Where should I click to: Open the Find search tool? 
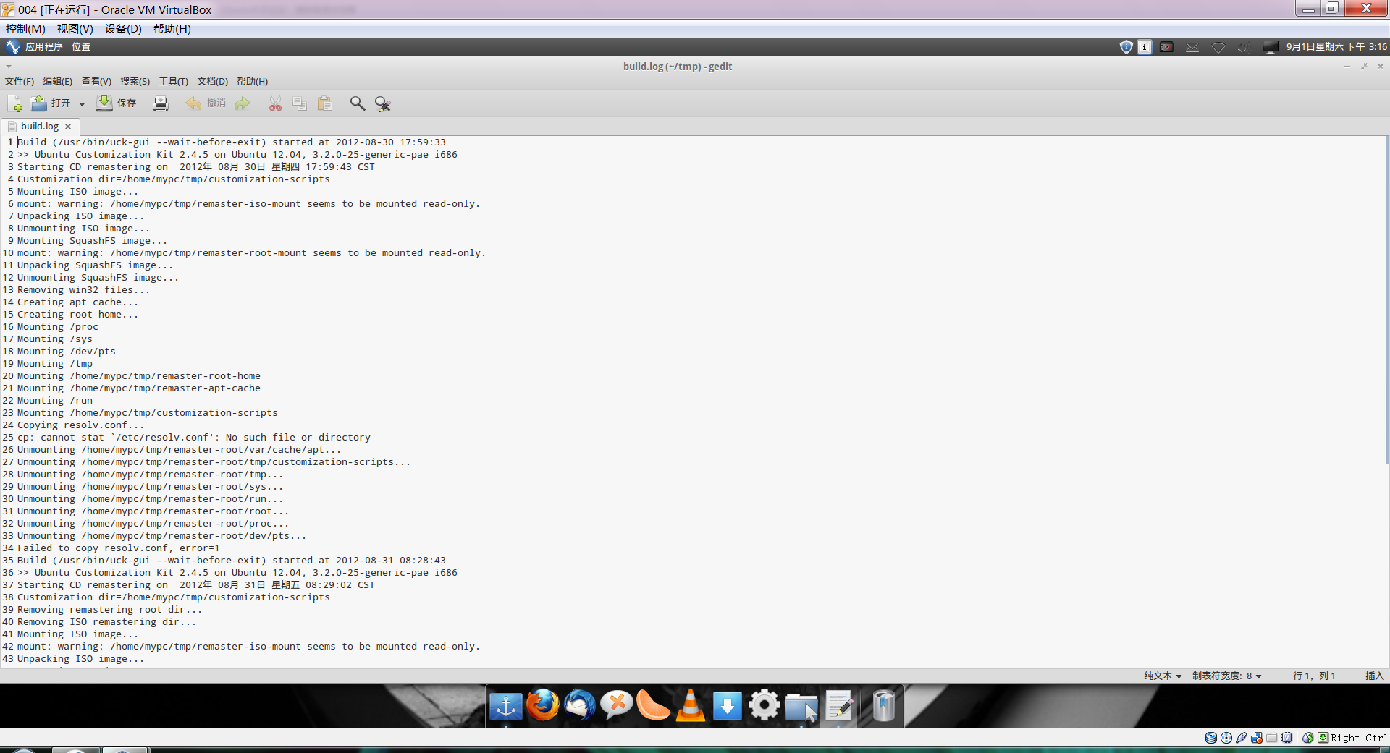358,103
